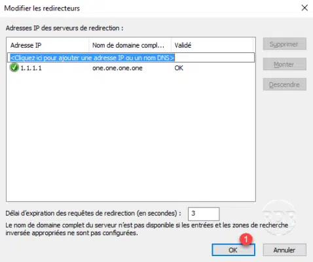Viewport: 313px width, 262px height.
Task: Cancel with the Annuler button
Action: click(285, 250)
